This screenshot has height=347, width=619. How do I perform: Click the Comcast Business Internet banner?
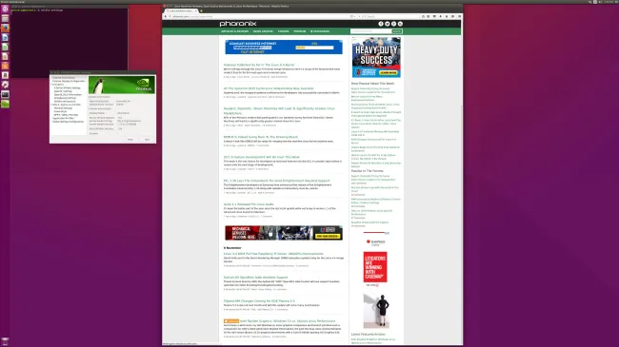click(284, 47)
